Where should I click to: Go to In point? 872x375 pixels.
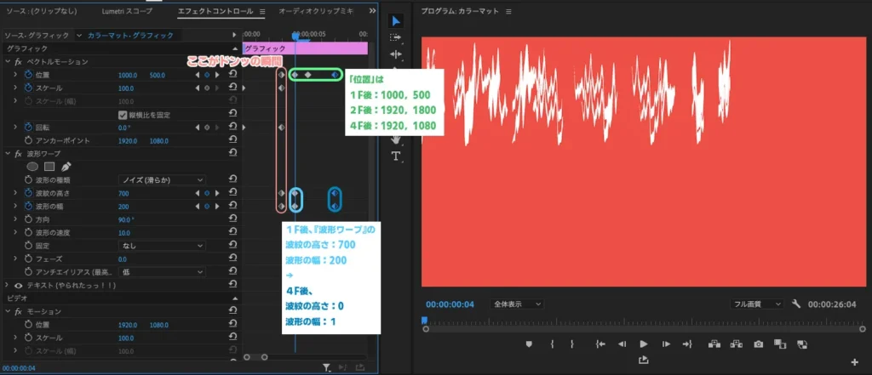(600, 344)
